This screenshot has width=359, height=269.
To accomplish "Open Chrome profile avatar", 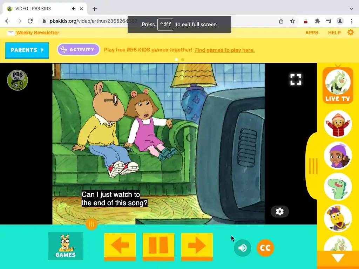I will point(340,21).
